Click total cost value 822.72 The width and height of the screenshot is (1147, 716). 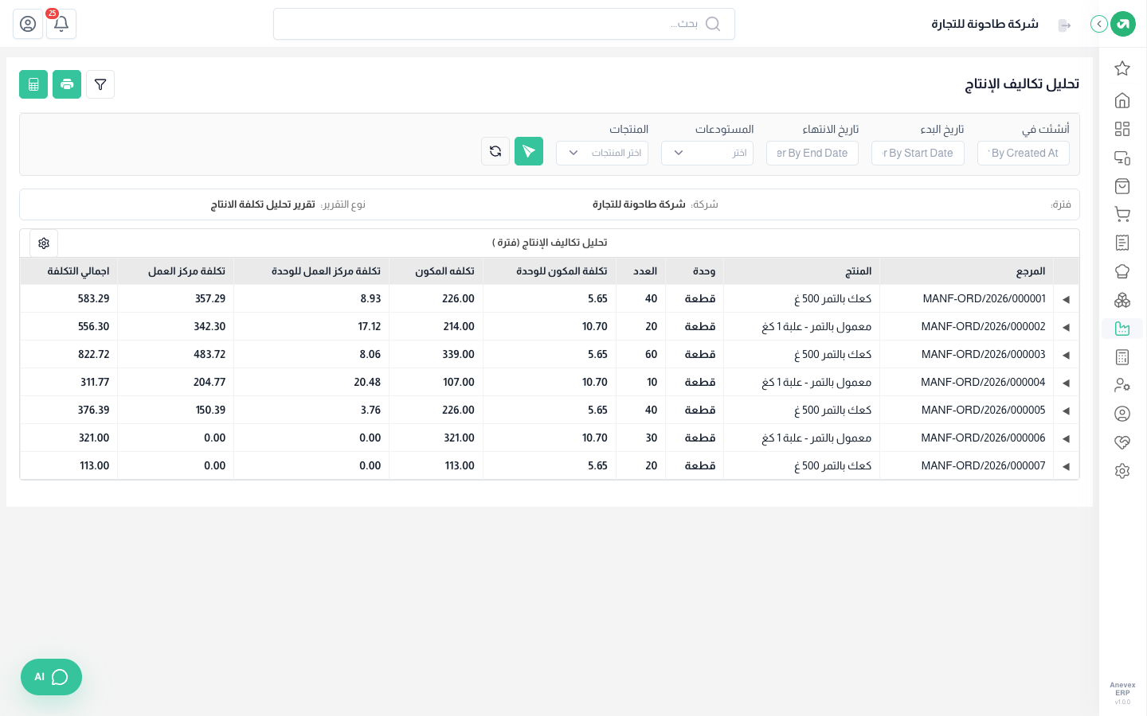[x=94, y=355]
